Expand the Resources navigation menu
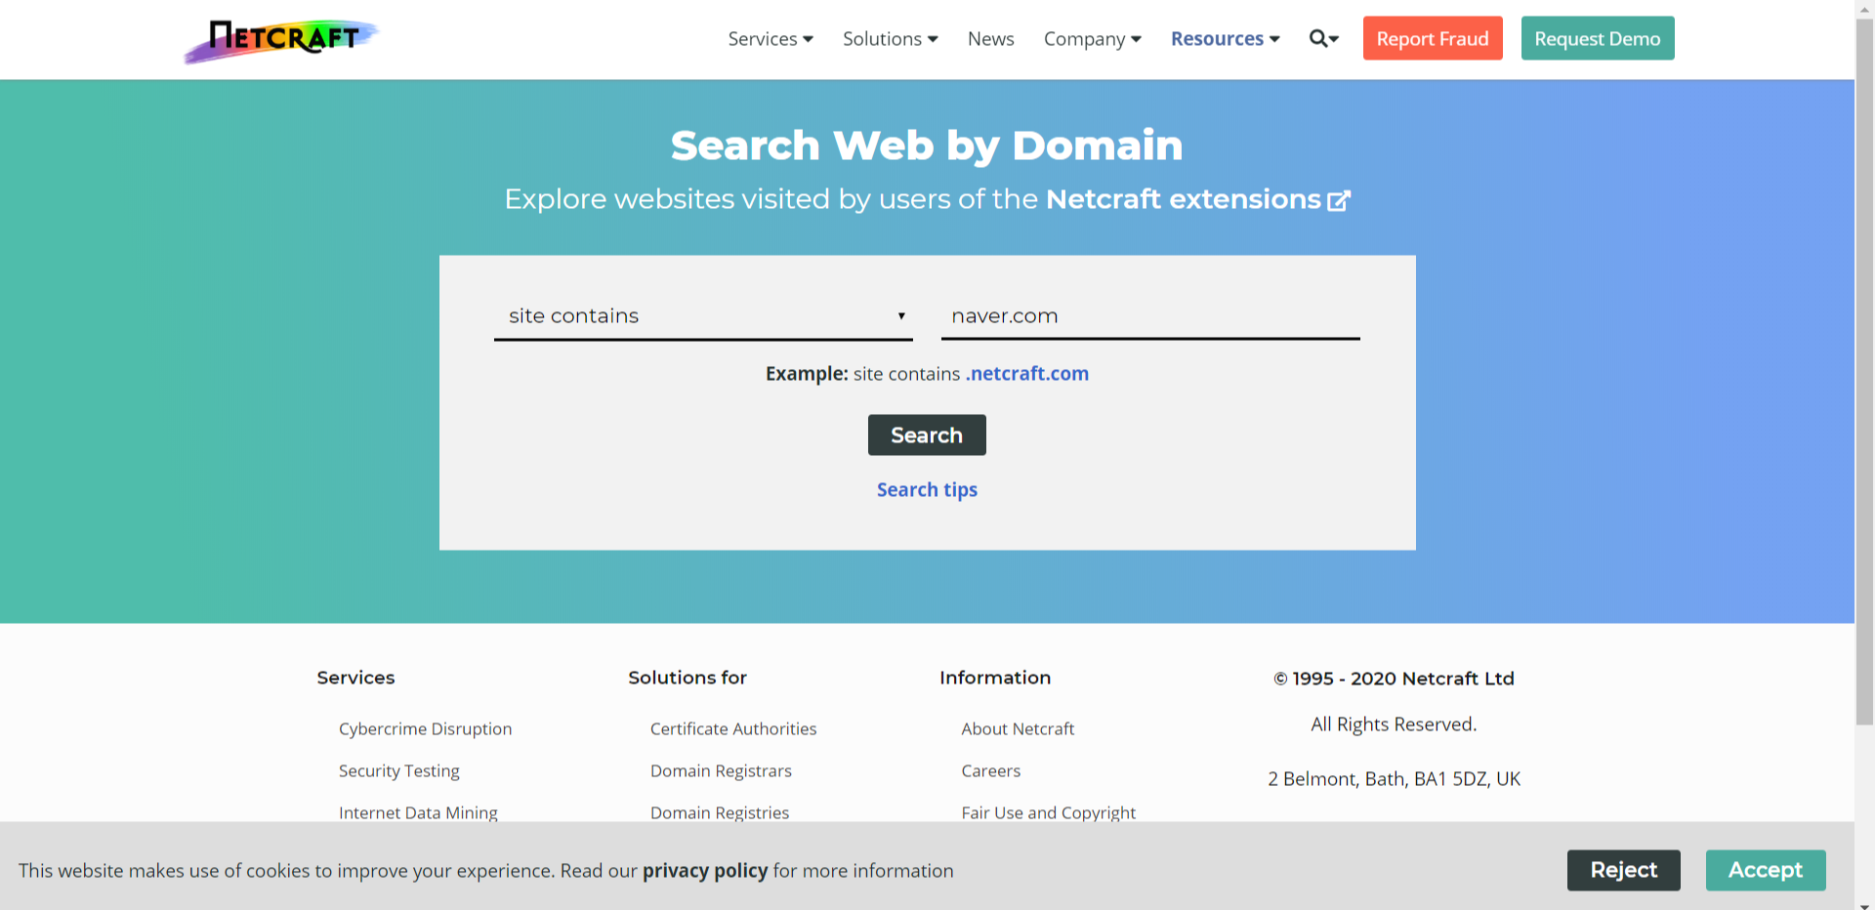The height and width of the screenshot is (910, 1875). pos(1226,39)
